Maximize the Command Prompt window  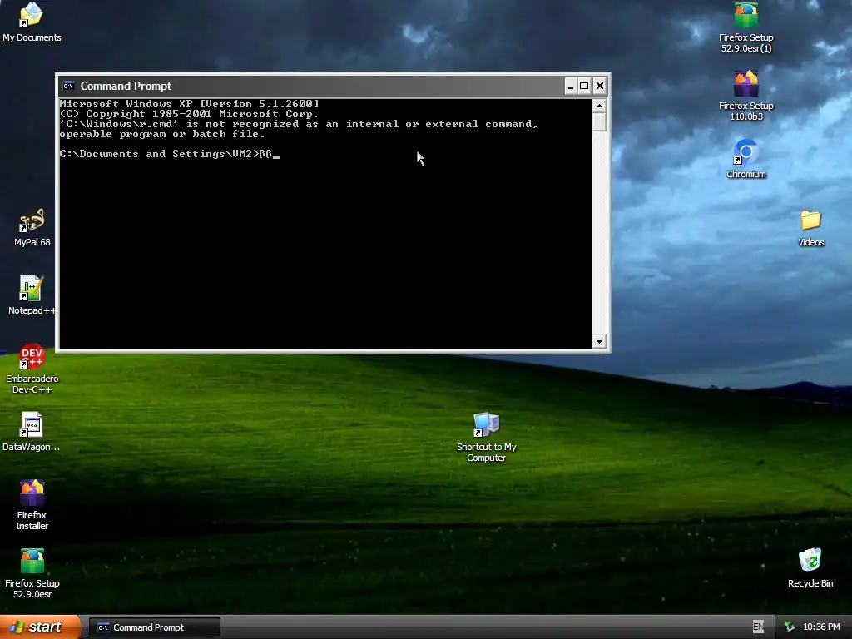[584, 86]
